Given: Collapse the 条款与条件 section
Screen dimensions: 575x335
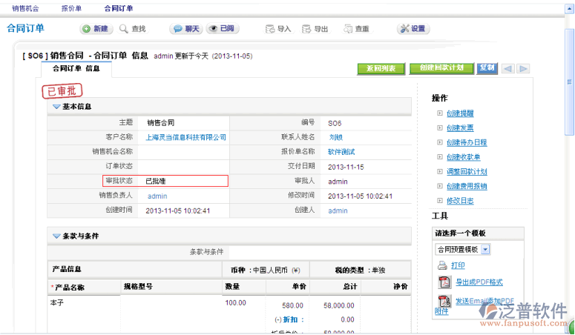Looking at the screenshot, I should click(56, 236).
